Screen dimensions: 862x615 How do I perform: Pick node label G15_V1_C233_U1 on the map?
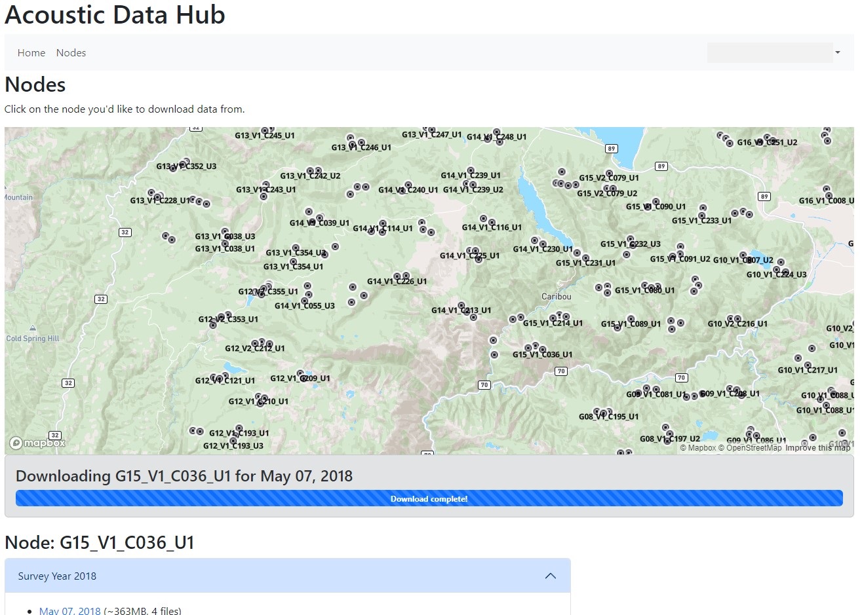pyautogui.click(x=701, y=221)
